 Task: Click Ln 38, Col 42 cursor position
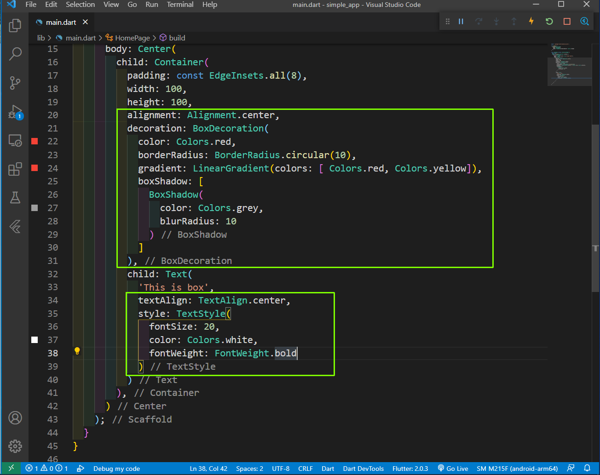click(x=208, y=468)
